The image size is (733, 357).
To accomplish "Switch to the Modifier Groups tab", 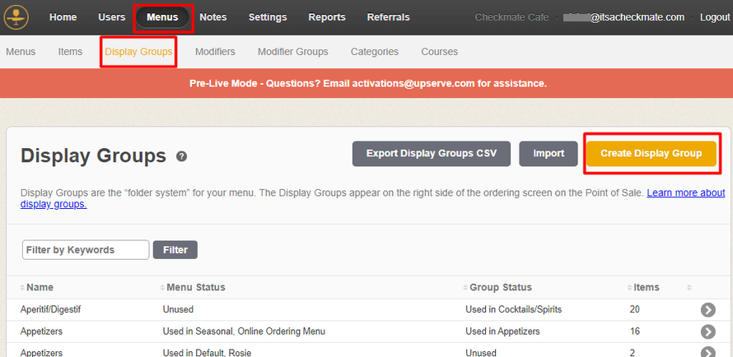I will click(x=292, y=52).
